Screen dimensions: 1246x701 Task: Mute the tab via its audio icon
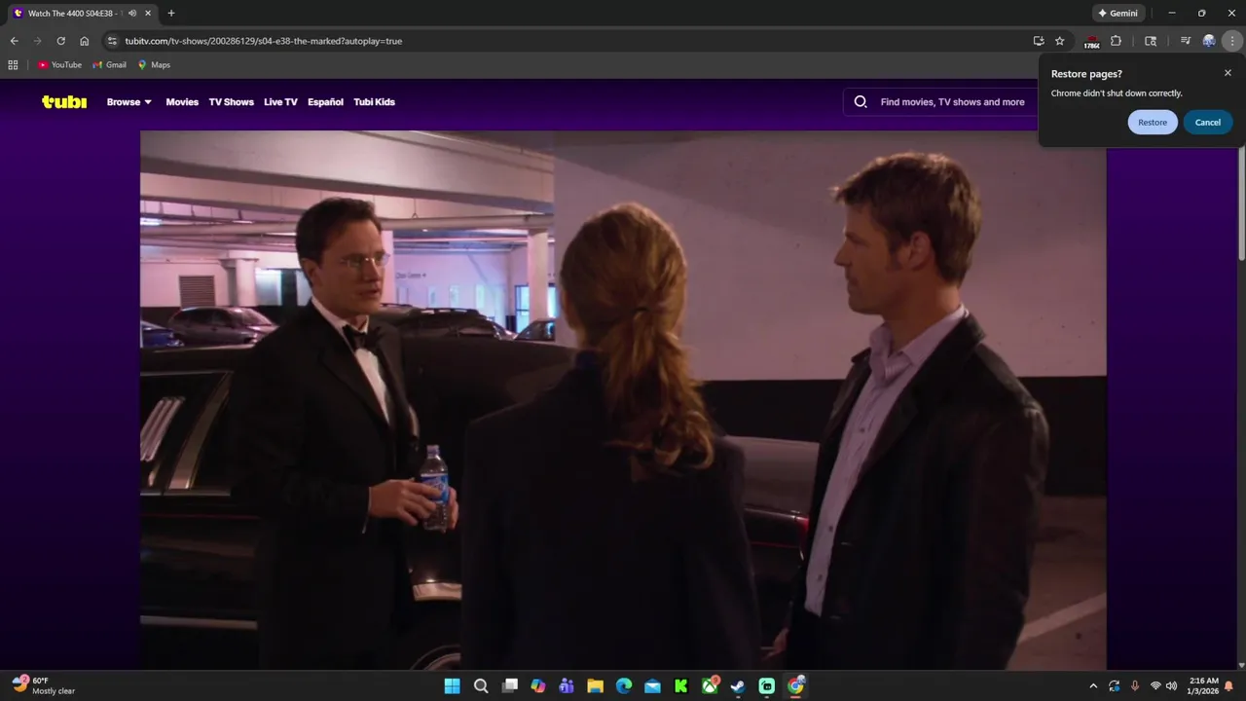coord(132,14)
